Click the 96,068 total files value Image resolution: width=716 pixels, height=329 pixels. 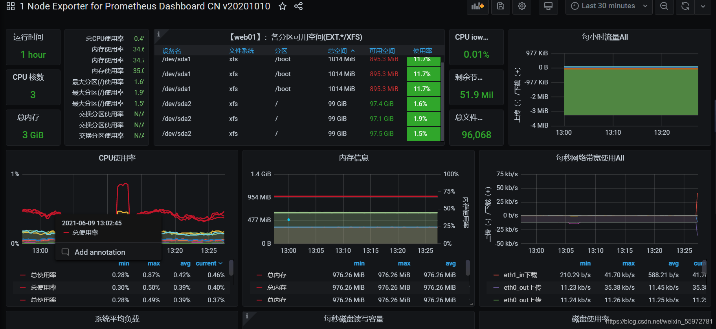tap(476, 135)
